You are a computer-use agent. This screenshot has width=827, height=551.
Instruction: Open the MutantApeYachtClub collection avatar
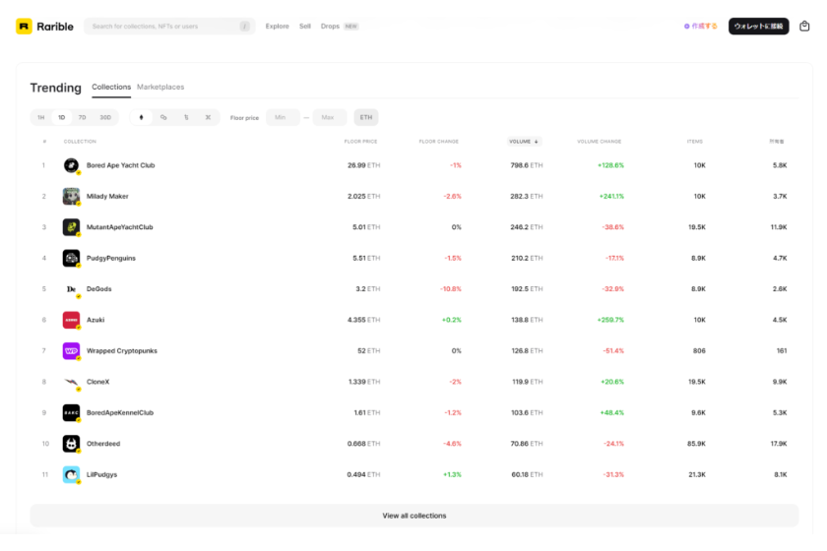point(71,227)
